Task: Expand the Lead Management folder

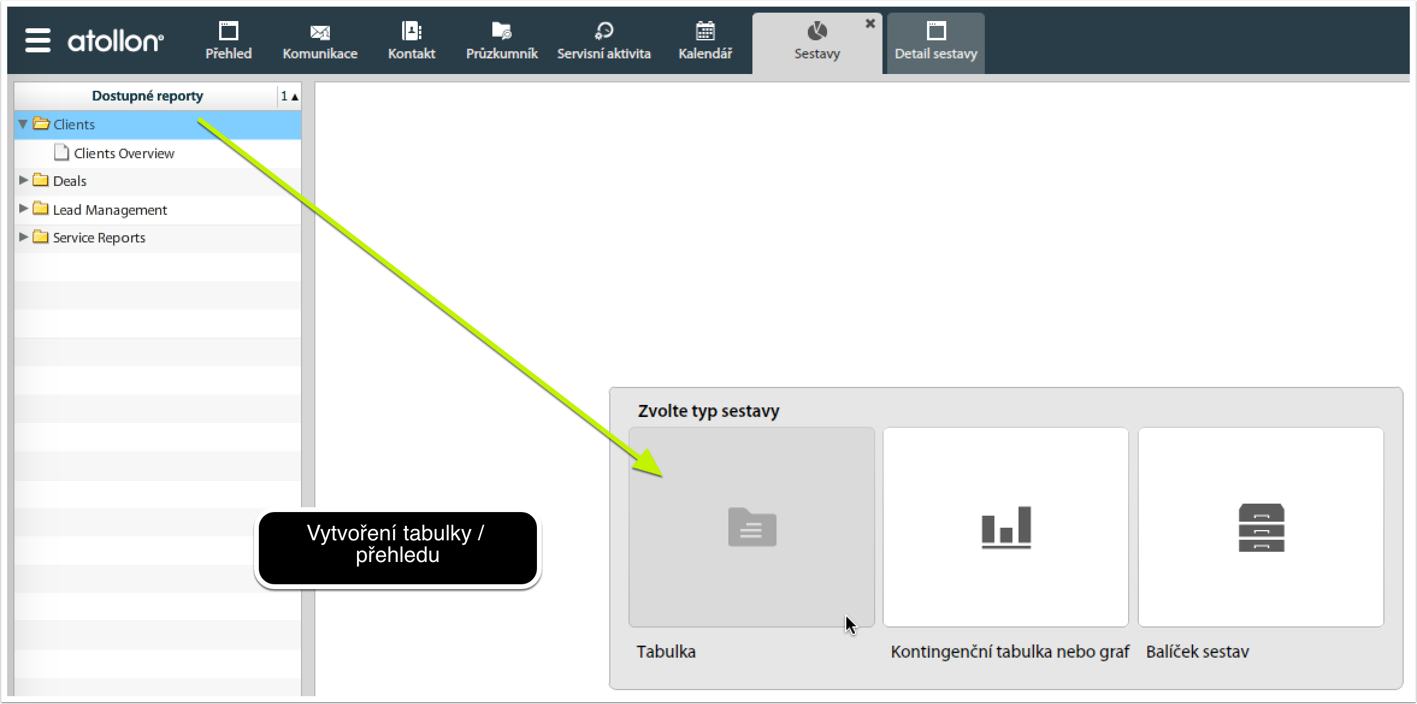Action: pos(23,208)
